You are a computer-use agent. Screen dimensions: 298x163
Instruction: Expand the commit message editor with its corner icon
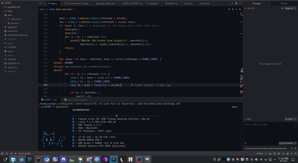295,125
